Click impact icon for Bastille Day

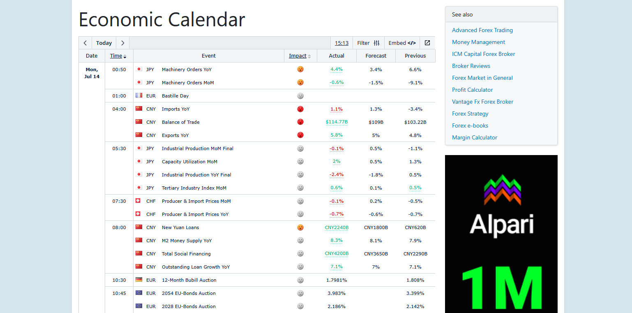point(300,95)
